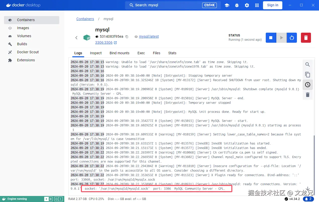Toggle log timestamps clock icon
Image resolution: width=319 pixels, height=202 pixels.
(x=307, y=85)
